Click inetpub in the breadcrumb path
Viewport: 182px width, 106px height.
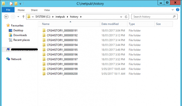(60, 17)
